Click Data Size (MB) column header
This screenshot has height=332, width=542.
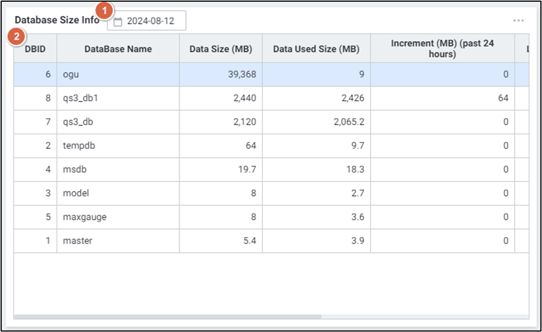tap(221, 49)
